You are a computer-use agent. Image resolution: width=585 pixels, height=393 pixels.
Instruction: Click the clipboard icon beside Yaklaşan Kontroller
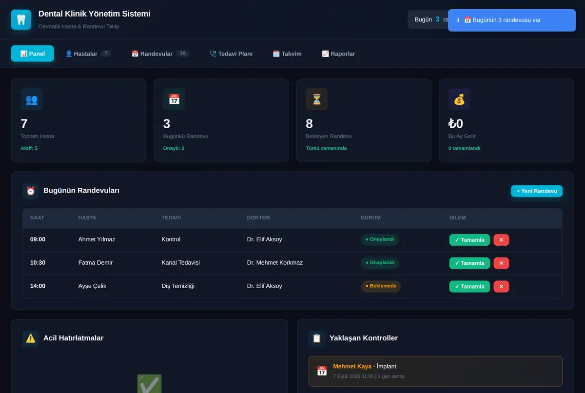coord(316,338)
